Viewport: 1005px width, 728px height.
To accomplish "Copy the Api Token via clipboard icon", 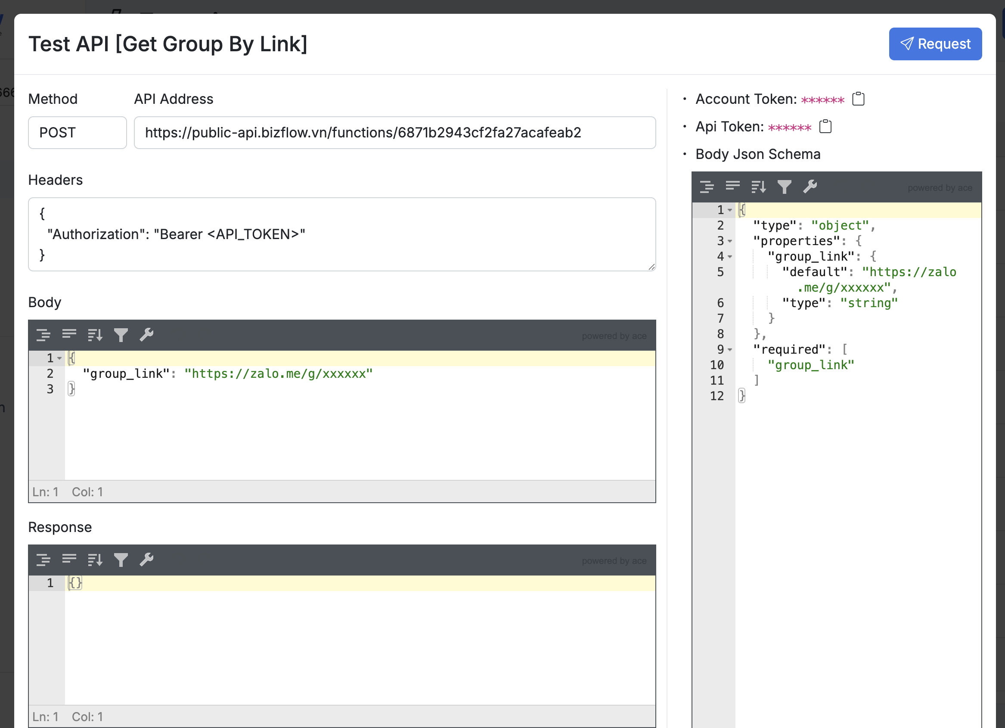I will pos(825,127).
